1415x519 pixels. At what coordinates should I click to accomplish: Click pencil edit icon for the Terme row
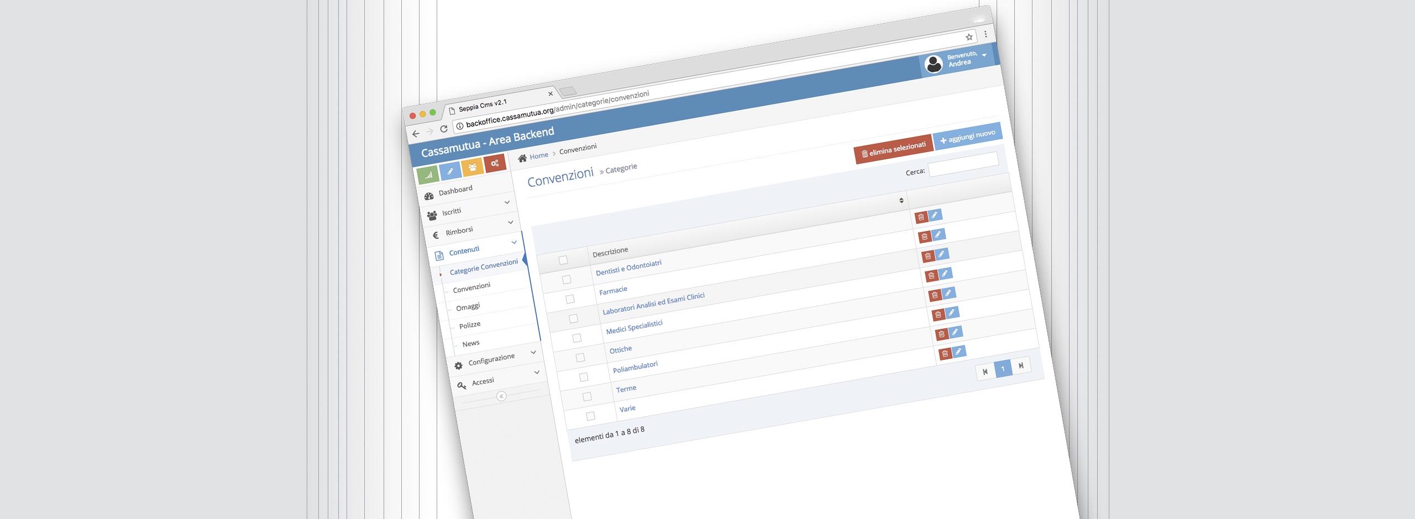coord(955,332)
